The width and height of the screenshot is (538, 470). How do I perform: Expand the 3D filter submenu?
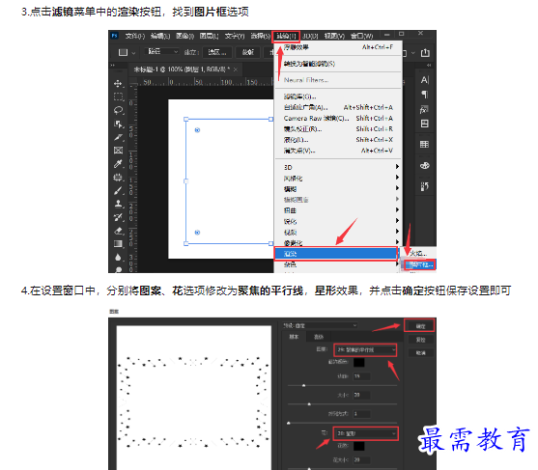point(338,167)
